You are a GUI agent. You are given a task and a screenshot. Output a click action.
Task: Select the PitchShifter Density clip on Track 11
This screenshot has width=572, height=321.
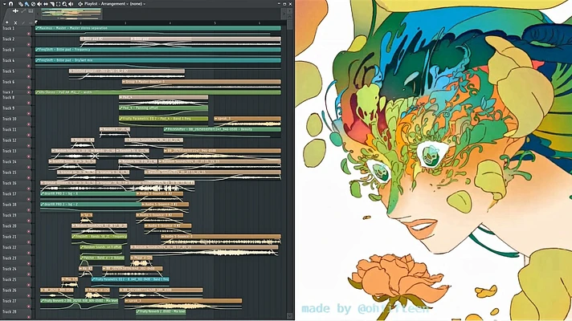coord(223,129)
